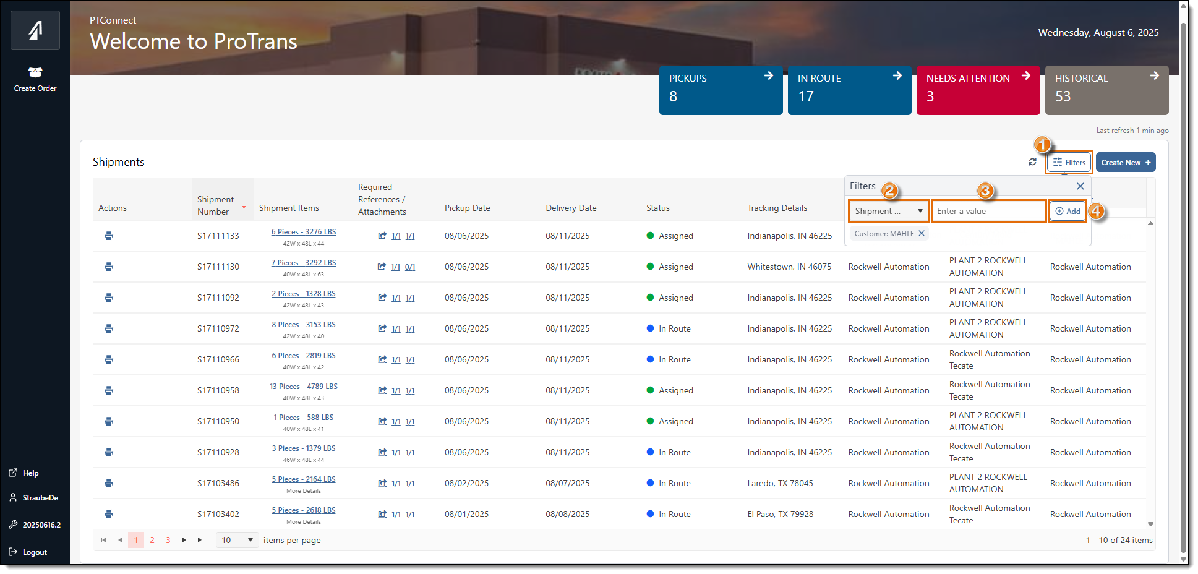Click the Create New button
Image resolution: width=1198 pixels, height=574 pixels.
[x=1125, y=162]
